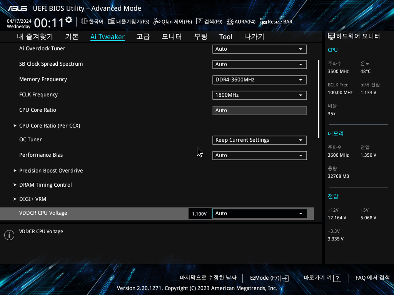The width and height of the screenshot is (394, 295).
Task: Select the Memory Frequency label
Action: click(43, 80)
